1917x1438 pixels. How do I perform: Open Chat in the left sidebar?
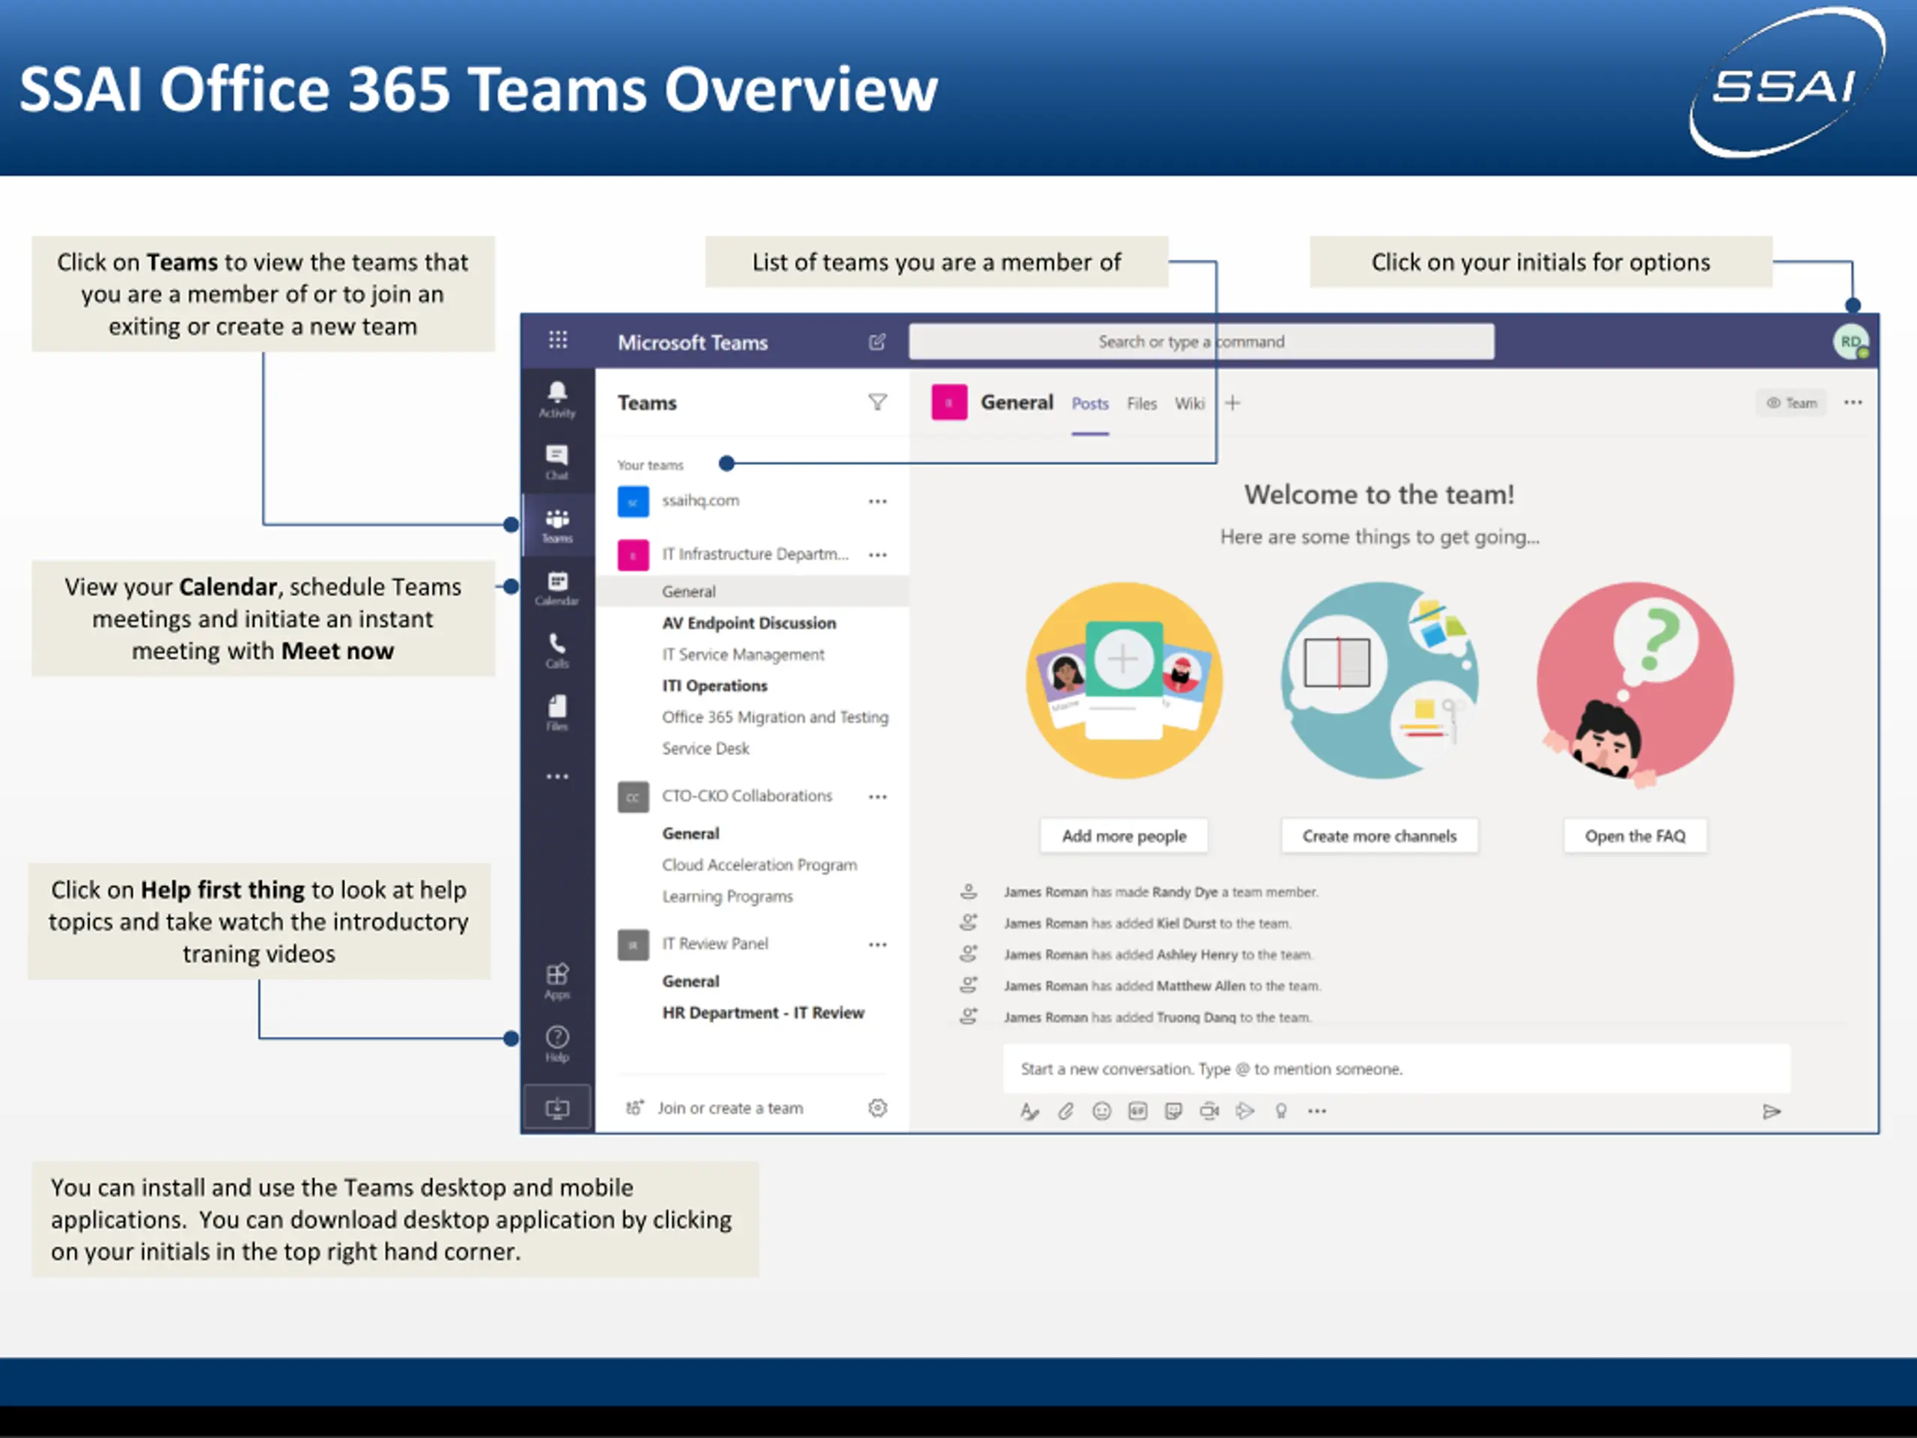click(557, 462)
